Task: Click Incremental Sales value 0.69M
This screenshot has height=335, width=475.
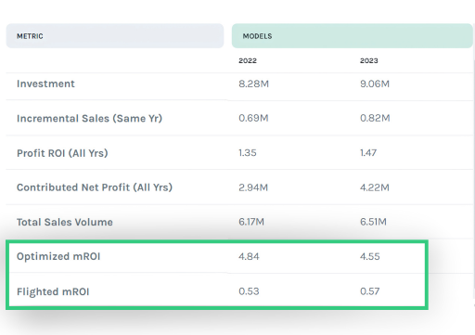Action: (x=253, y=118)
